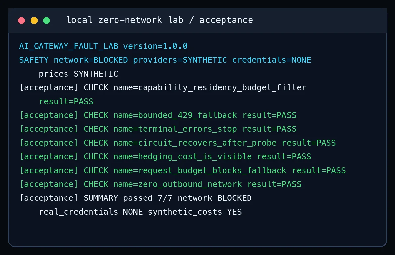Click the "real_credentials=NONE synthetic_costs=YES" line
The image size is (395, 255).
[x=141, y=212]
